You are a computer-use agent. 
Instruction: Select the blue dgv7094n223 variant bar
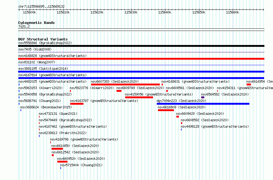click(203, 104)
